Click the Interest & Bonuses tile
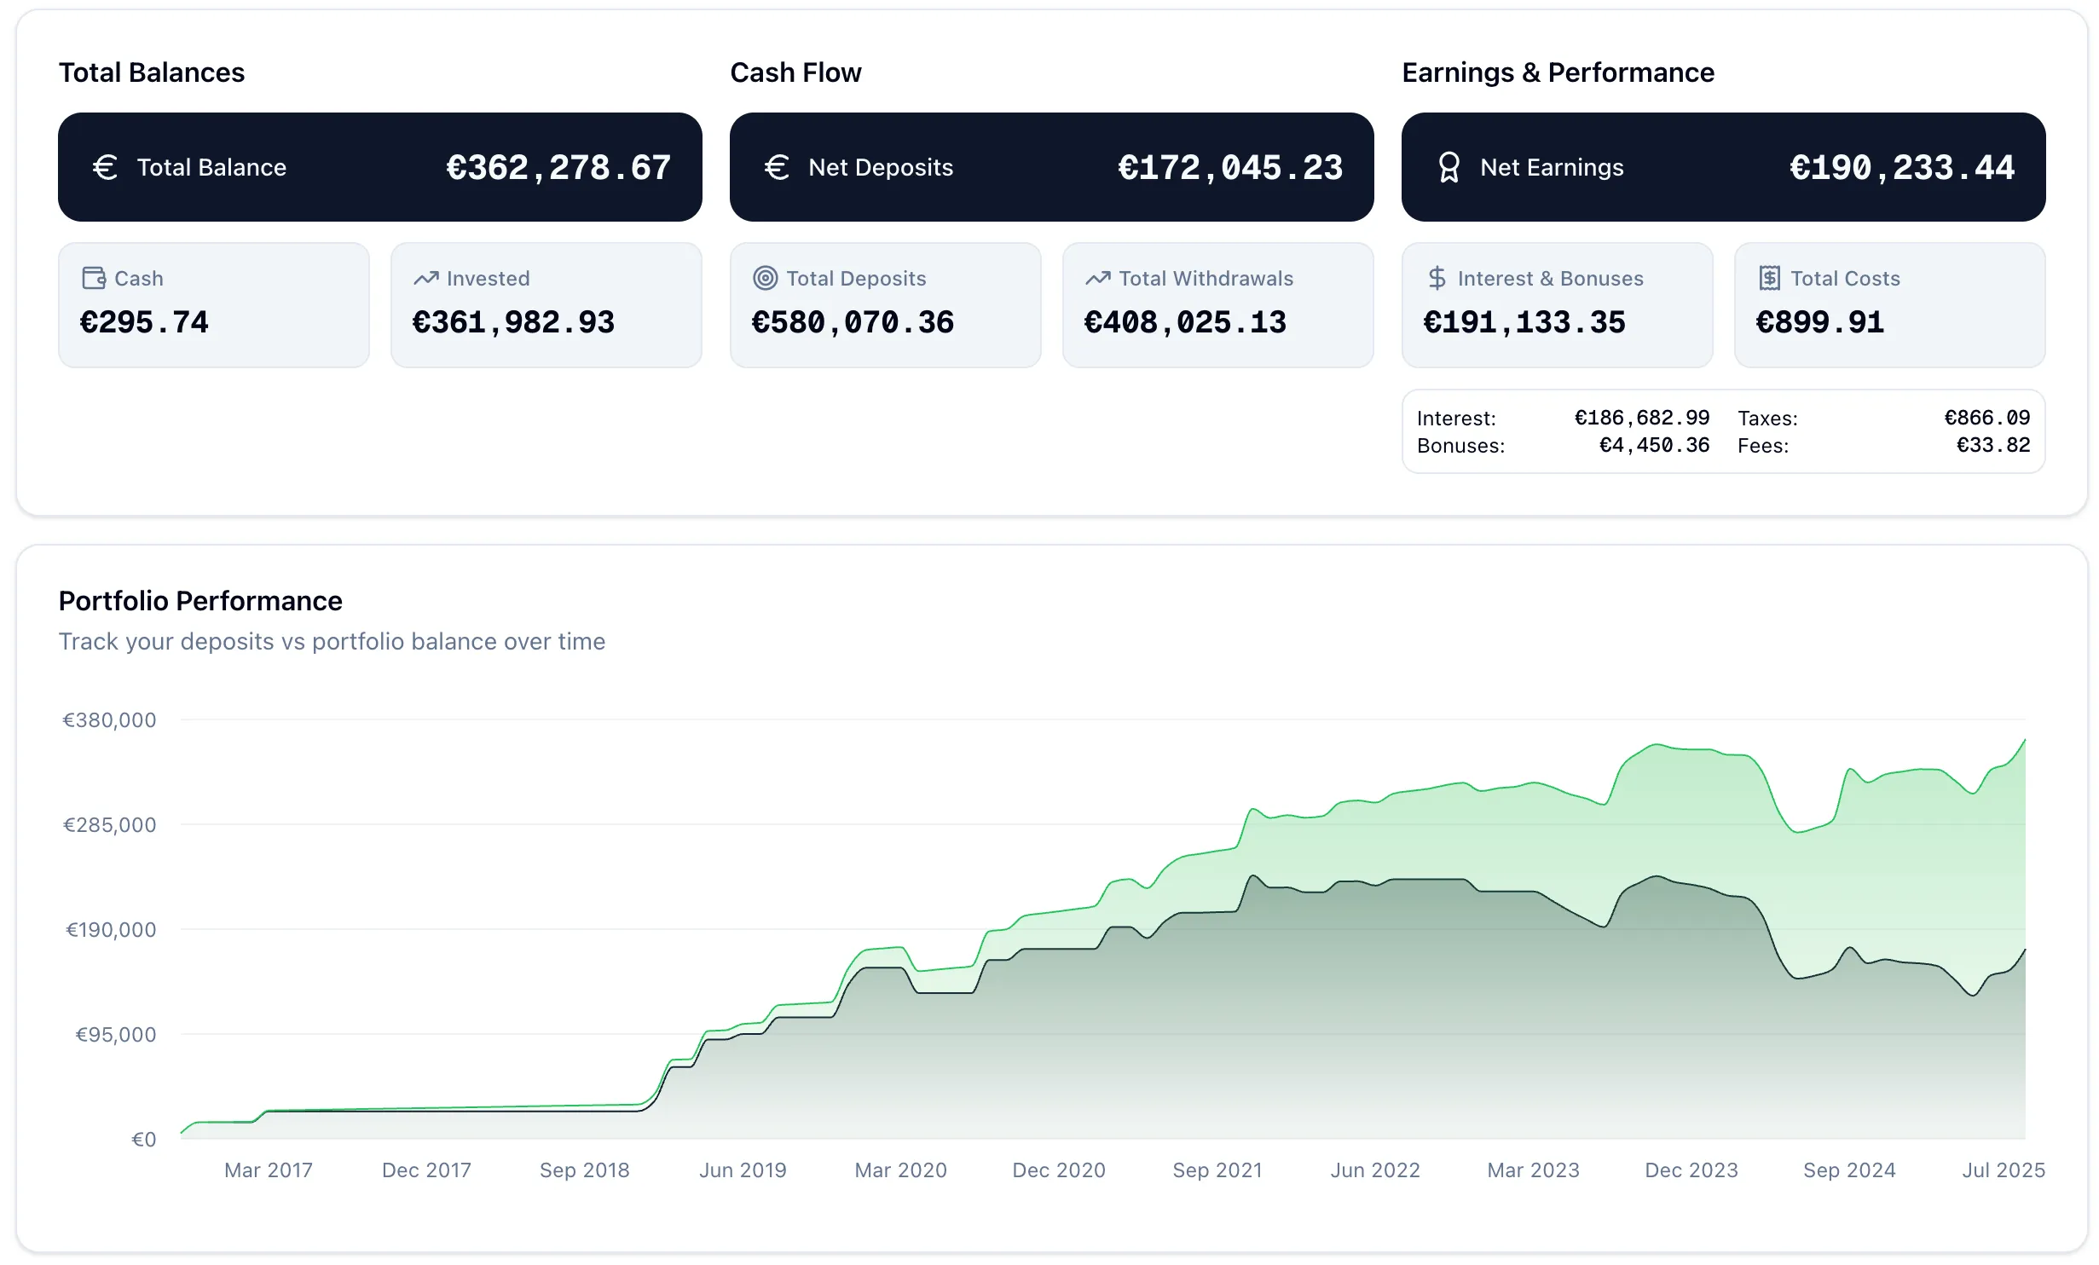 click(1556, 305)
